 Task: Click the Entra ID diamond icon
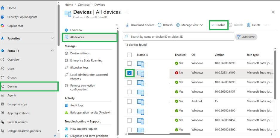click(x=2, y=51)
